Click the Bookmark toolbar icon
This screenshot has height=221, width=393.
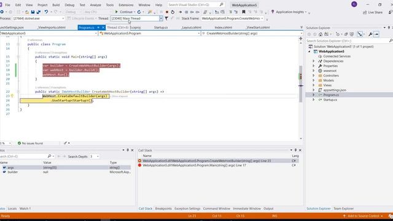tap(243, 12)
